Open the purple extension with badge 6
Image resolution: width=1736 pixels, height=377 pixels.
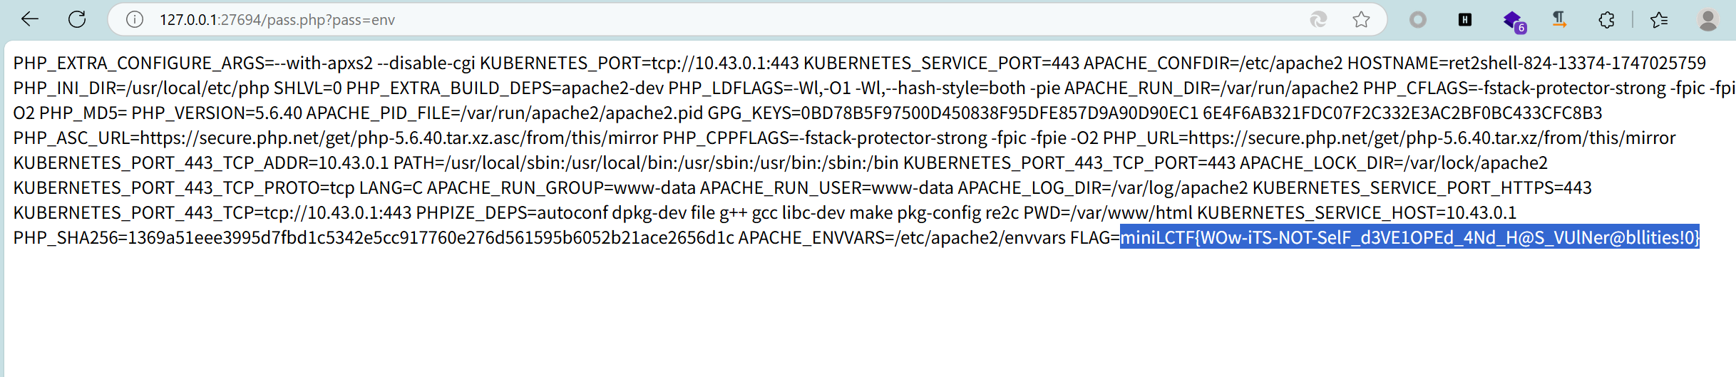tap(1514, 21)
